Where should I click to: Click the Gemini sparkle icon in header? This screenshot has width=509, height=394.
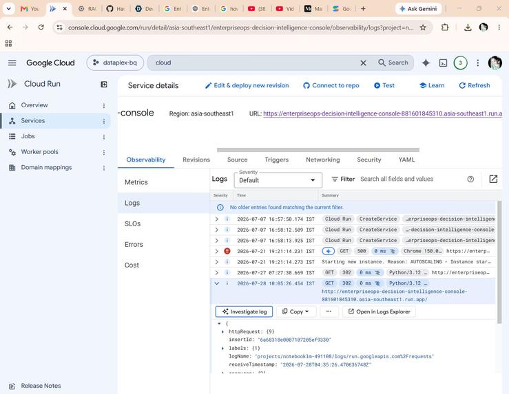click(426, 63)
